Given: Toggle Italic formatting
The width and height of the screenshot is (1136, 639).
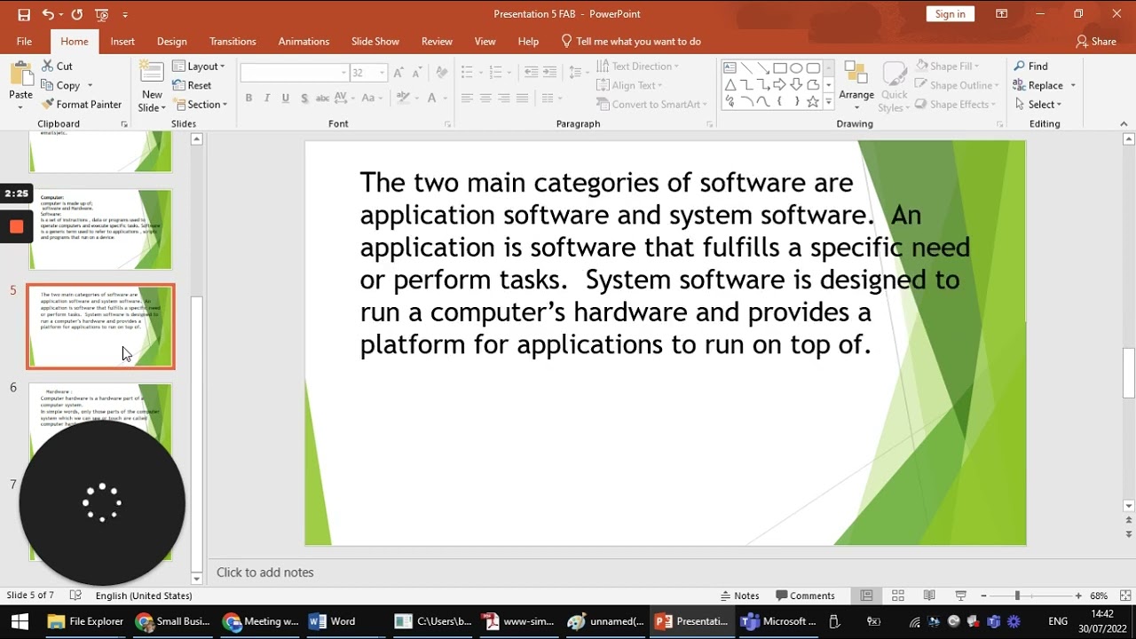Looking at the screenshot, I should (x=267, y=98).
